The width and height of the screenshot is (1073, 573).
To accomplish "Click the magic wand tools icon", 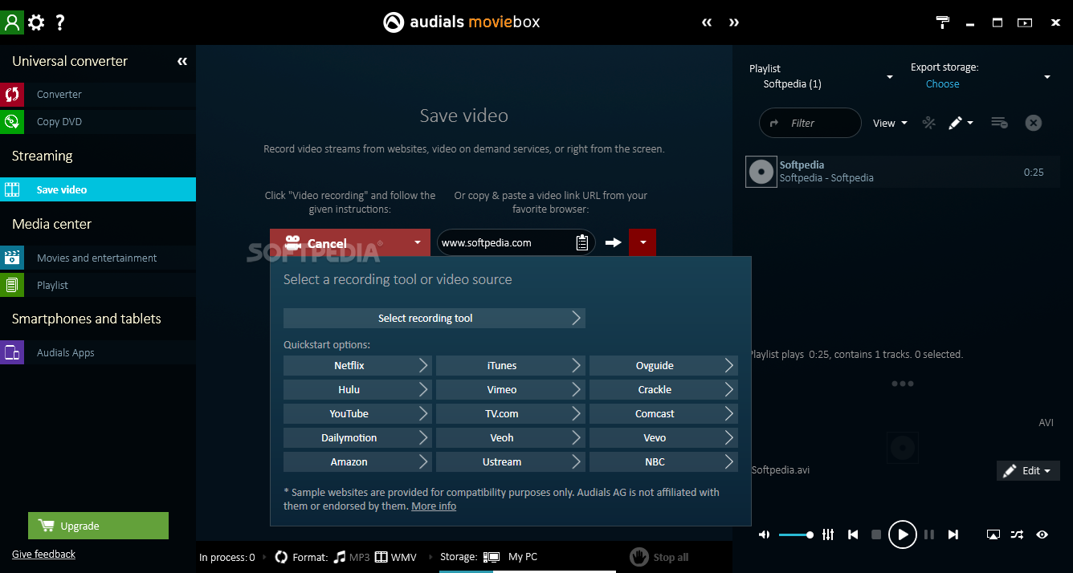I will click(x=929, y=123).
